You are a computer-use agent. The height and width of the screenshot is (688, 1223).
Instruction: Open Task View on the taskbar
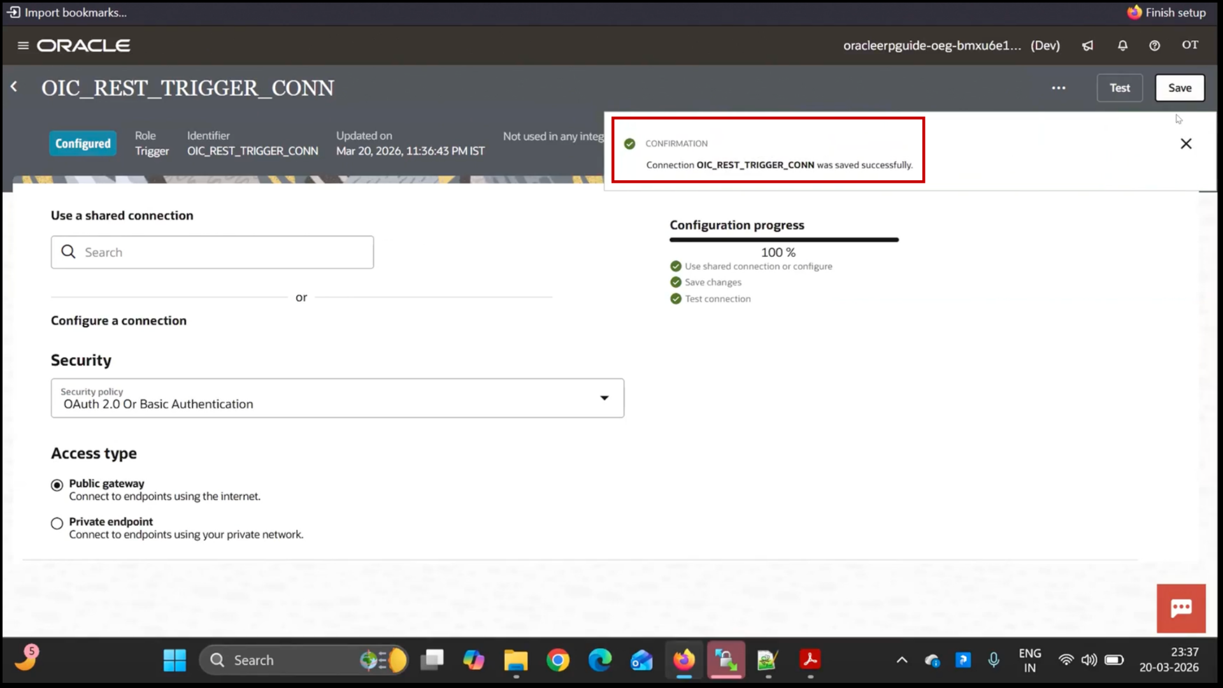[432, 660]
